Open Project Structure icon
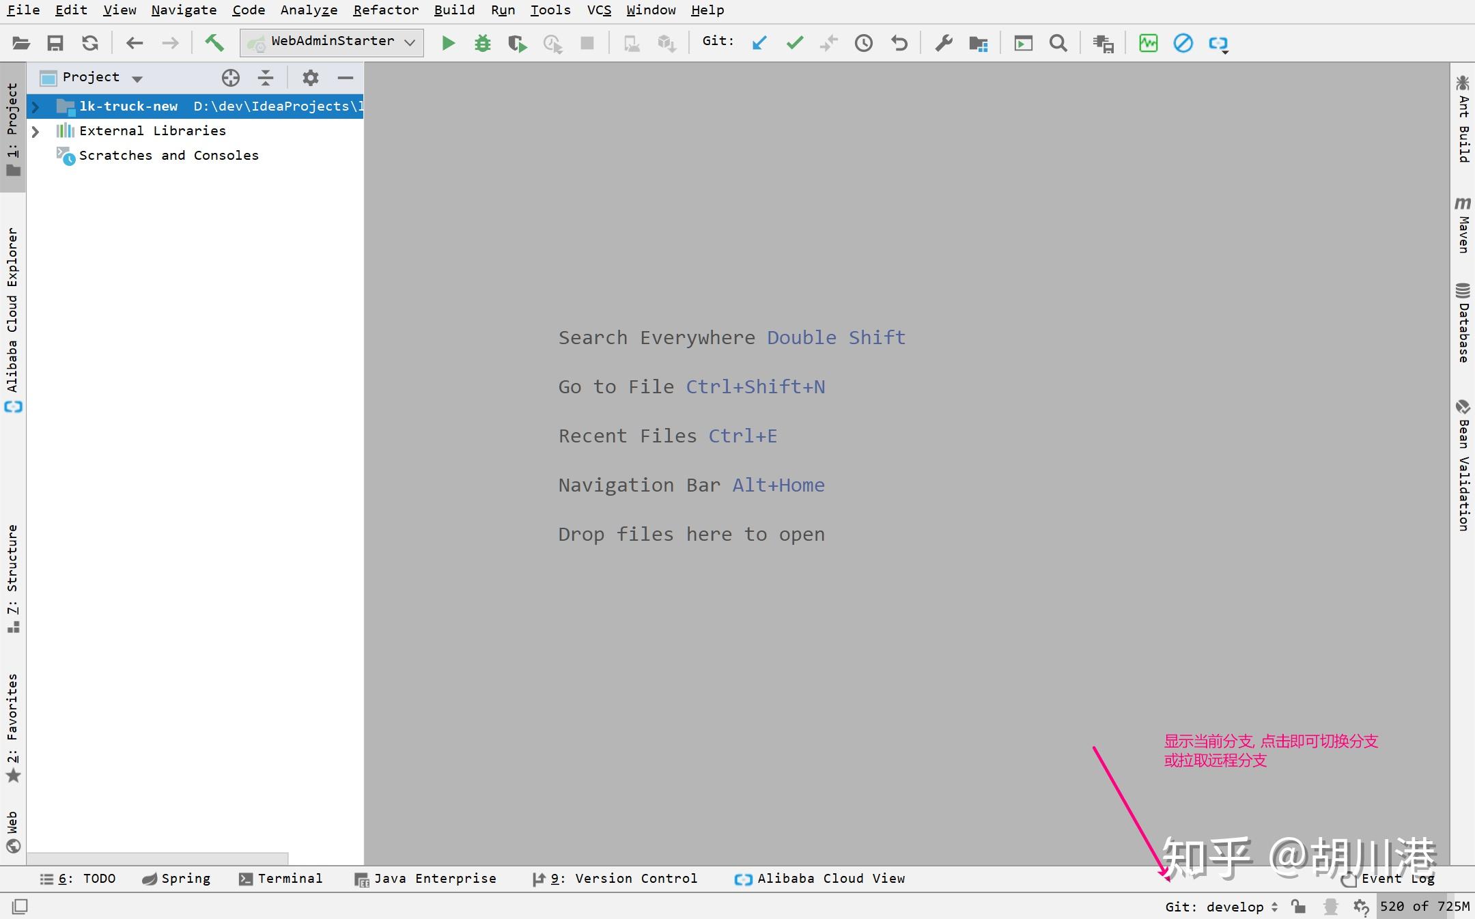Viewport: 1475px width, 919px height. tap(978, 43)
